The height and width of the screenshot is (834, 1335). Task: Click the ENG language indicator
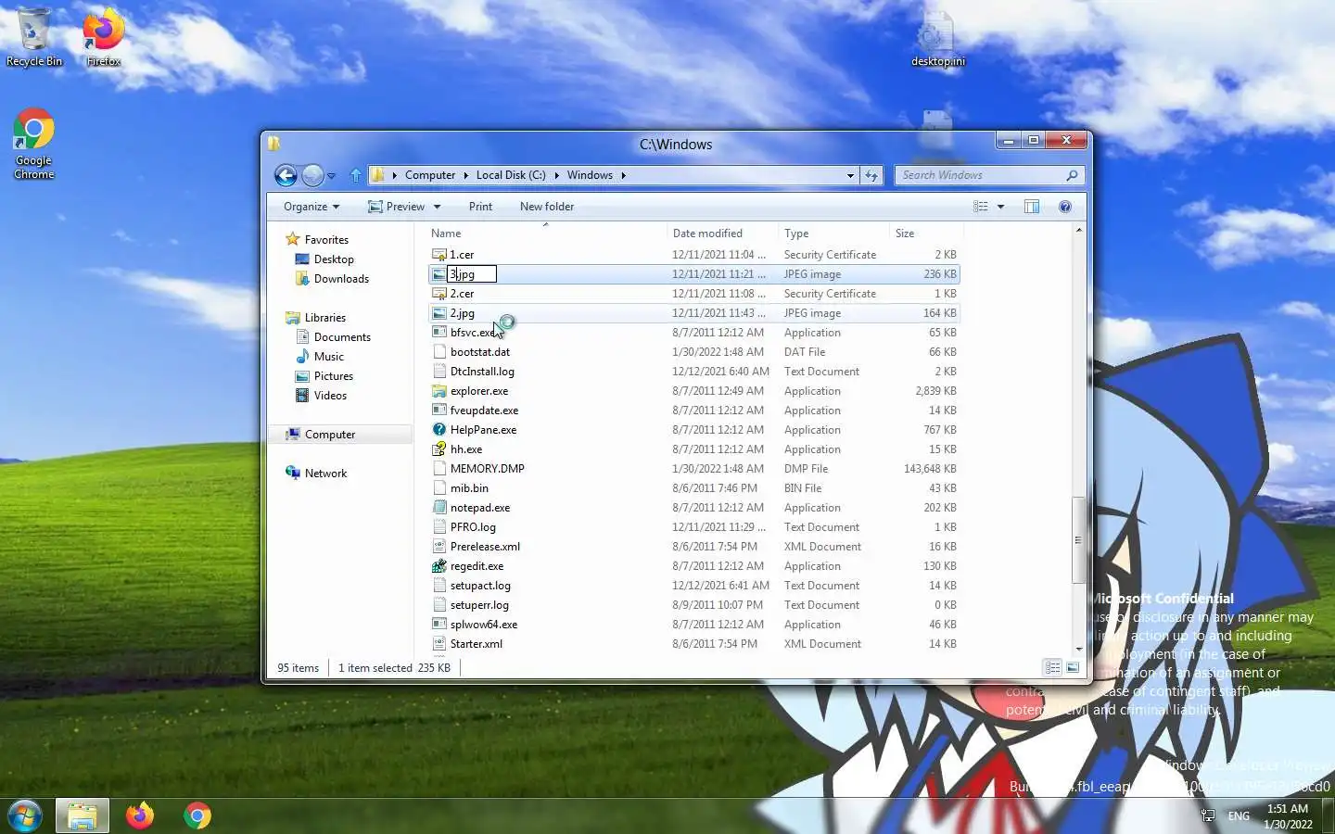pyautogui.click(x=1239, y=816)
